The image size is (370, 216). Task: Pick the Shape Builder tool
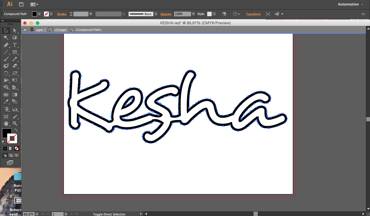click(x=6, y=87)
